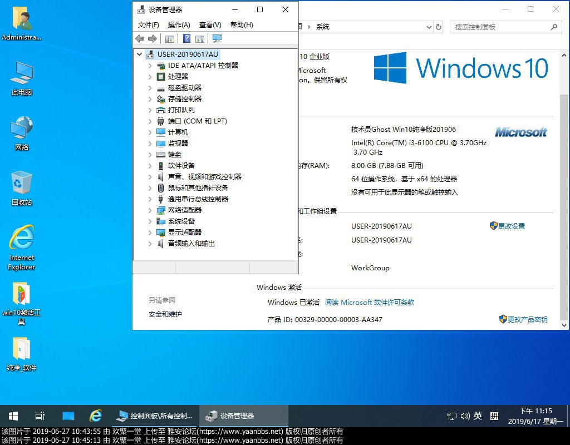Open the address bar history dropdown in System window
The width and height of the screenshot is (570, 445).
(x=429, y=27)
